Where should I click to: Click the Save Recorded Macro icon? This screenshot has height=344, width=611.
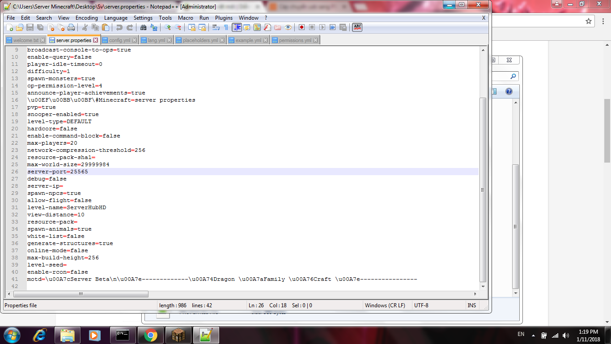click(343, 27)
